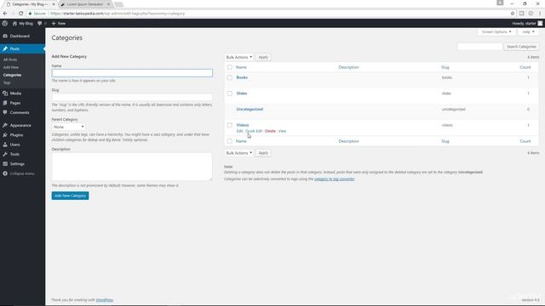Image resolution: width=545 pixels, height=306 pixels.
Task: Open Tags submenu item
Action: pyautogui.click(x=7, y=82)
